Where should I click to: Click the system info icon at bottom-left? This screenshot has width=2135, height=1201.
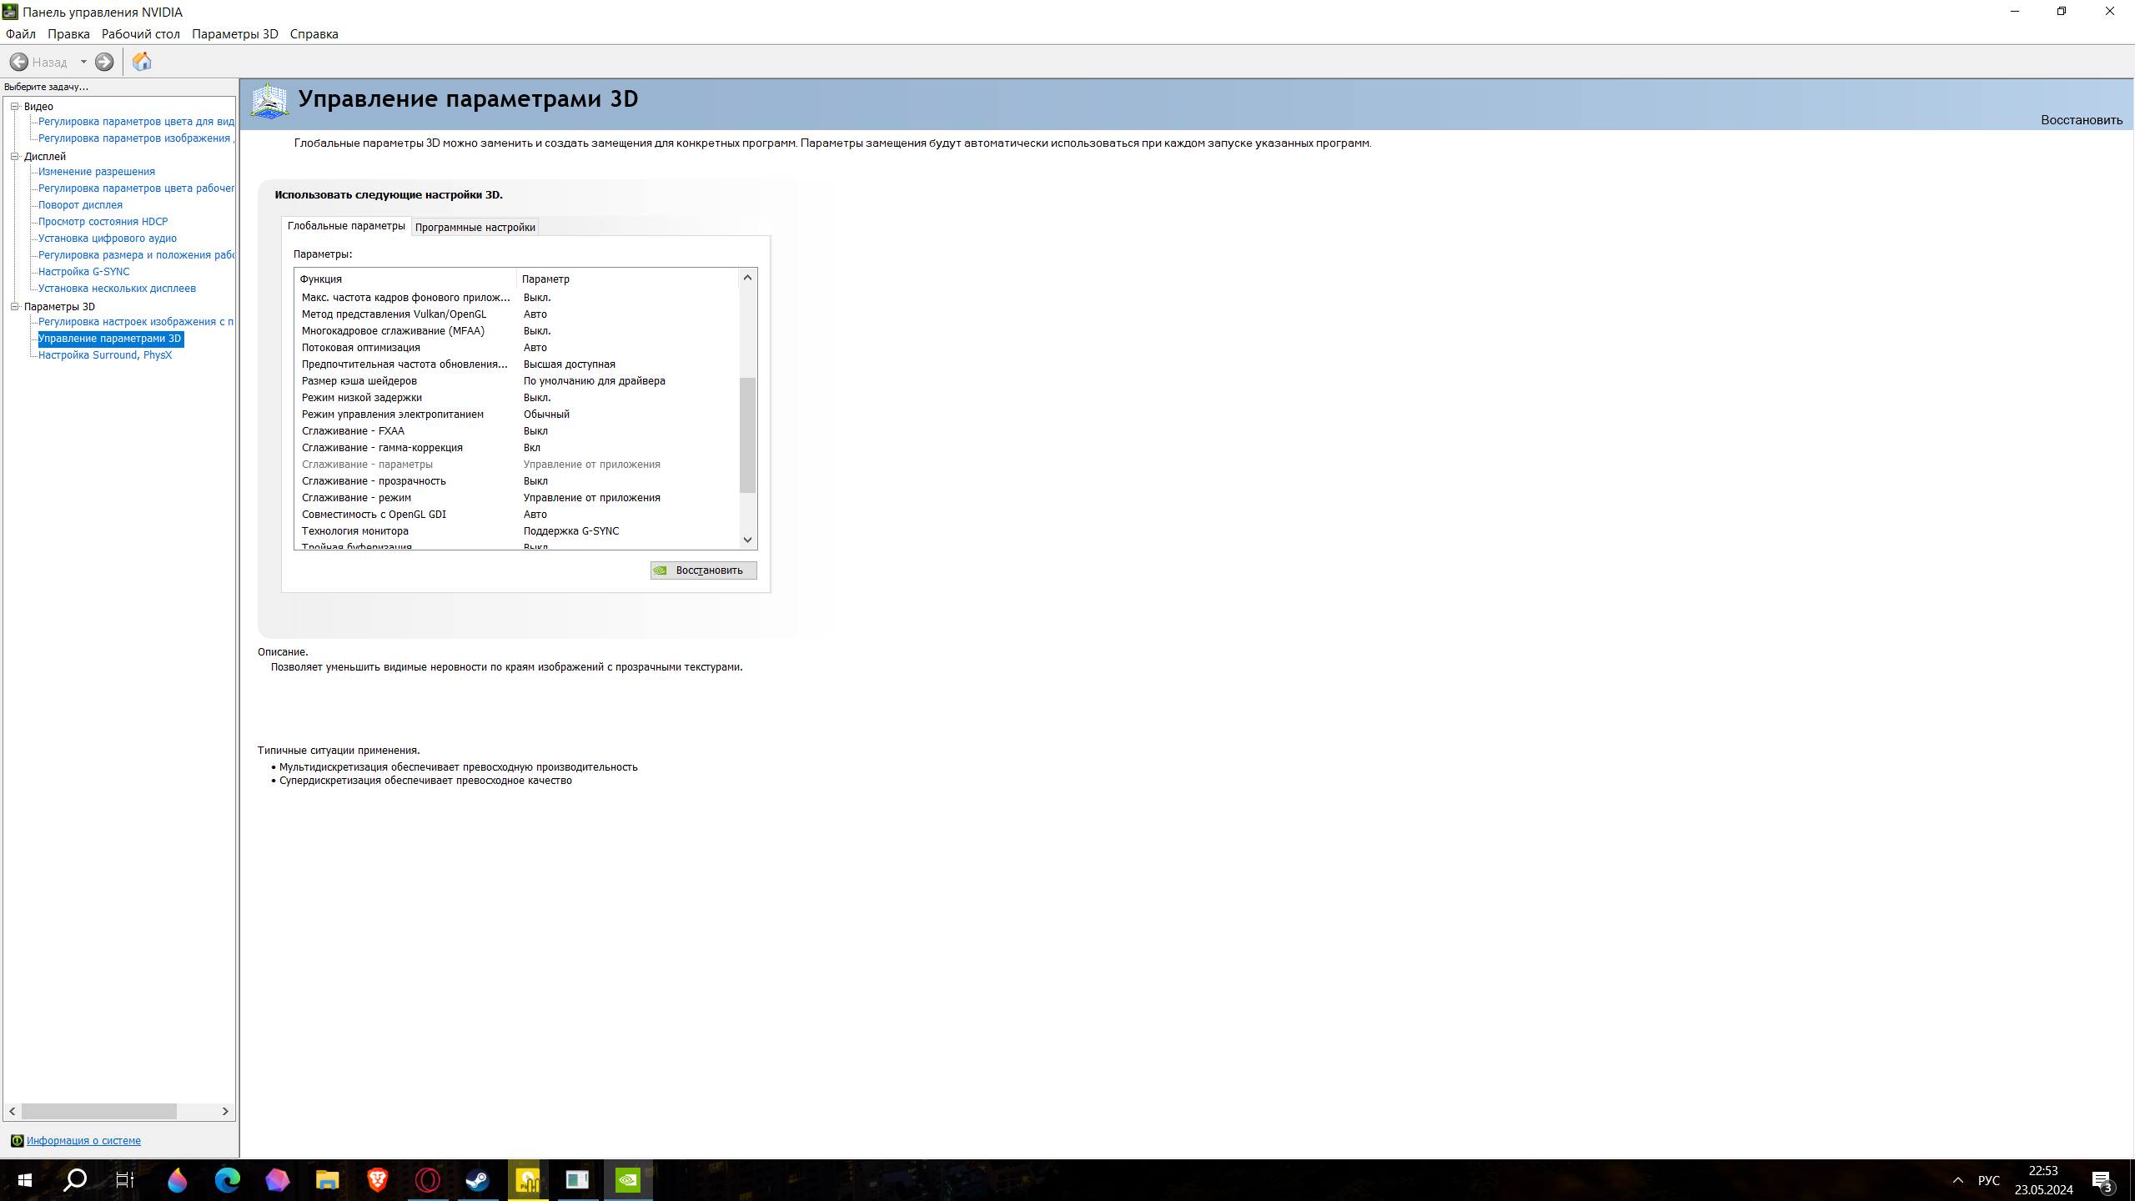pyautogui.click(x=17, y=1140)
